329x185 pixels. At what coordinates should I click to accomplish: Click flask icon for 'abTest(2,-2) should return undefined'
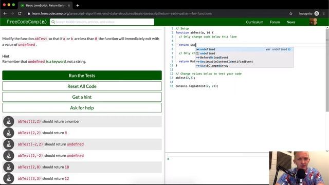click(9, 156)
